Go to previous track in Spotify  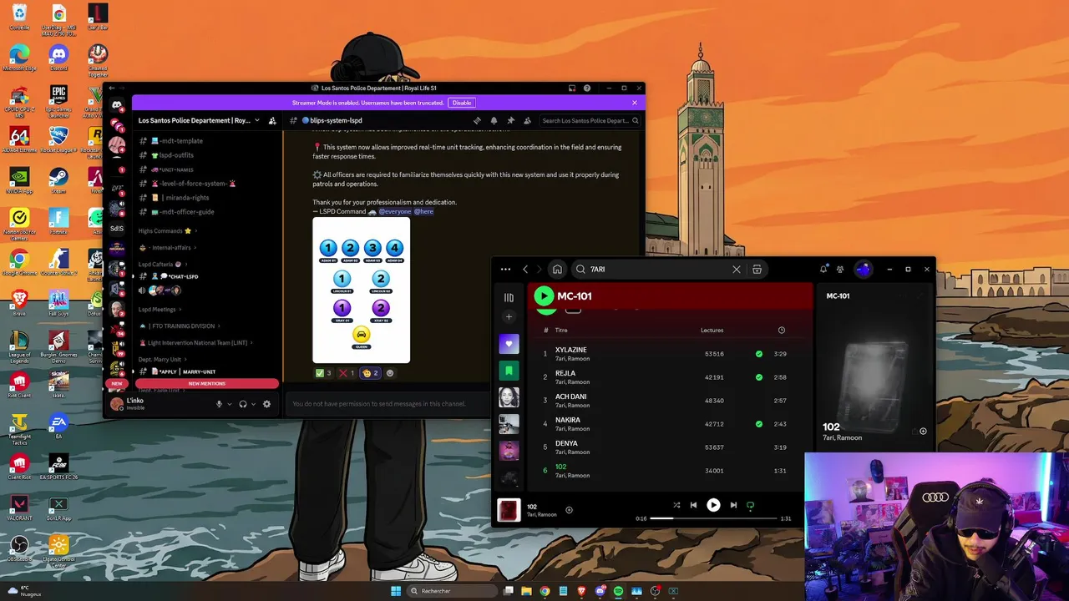pos(693,505)
